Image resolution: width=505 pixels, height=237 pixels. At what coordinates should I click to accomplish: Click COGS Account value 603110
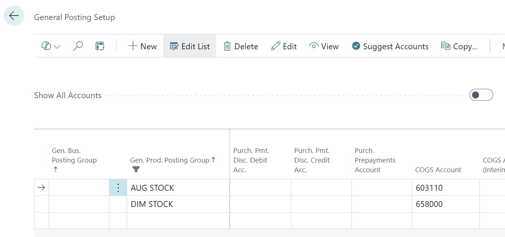click(x=429, y=188)
